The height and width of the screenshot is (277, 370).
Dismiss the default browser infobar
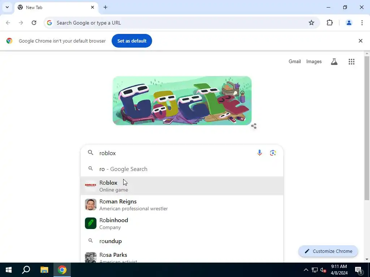coord(360,41)
